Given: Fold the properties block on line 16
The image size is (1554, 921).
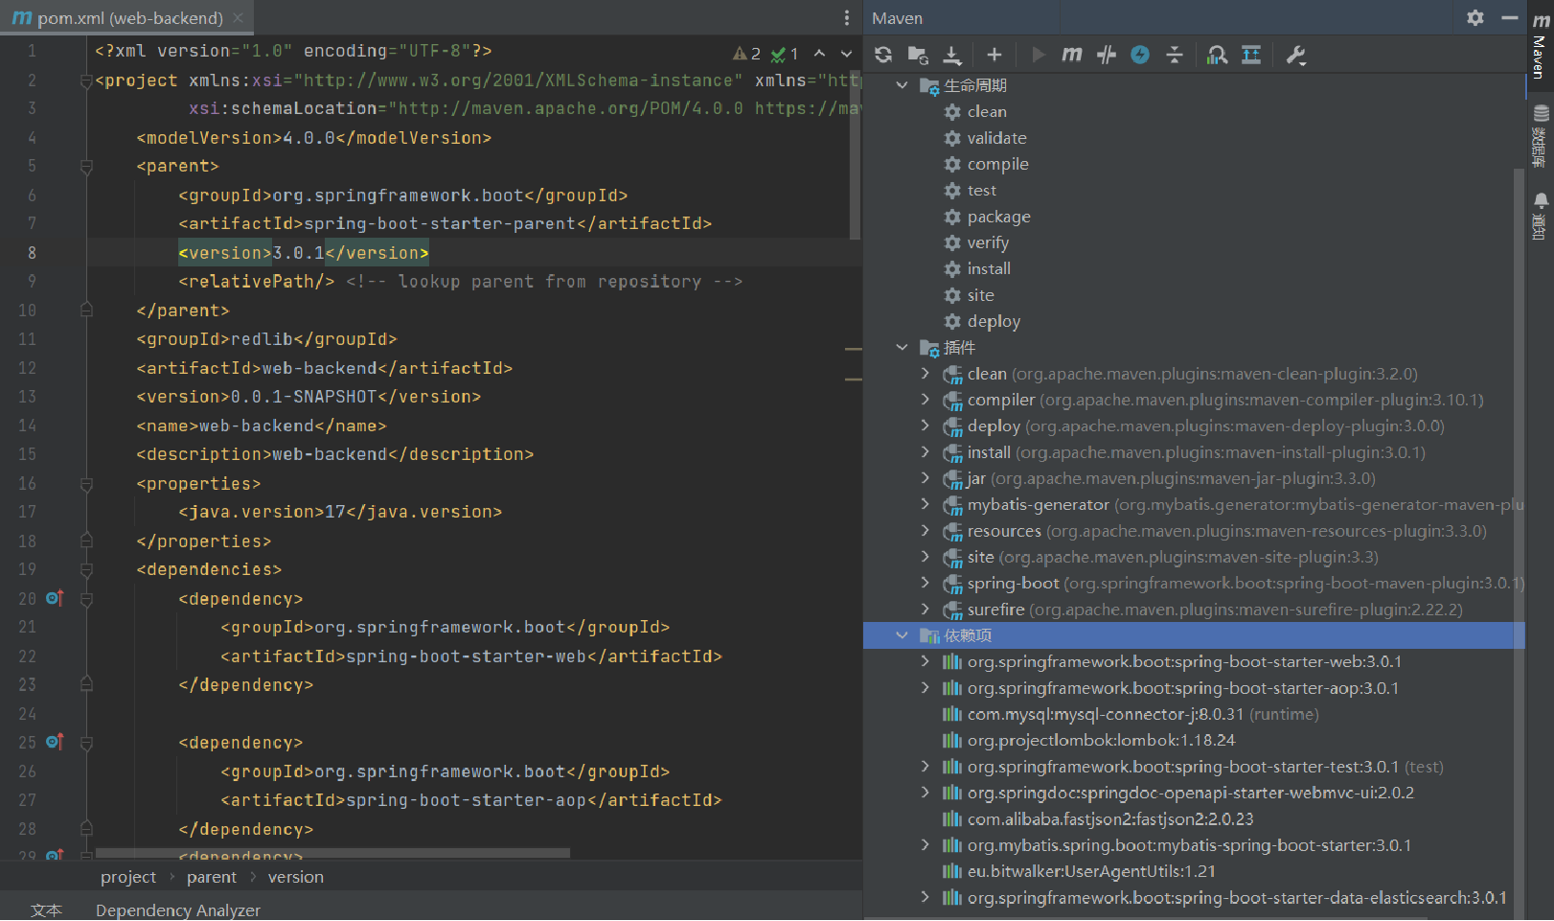Looking at the screenshot, I should tap(86, 484).
